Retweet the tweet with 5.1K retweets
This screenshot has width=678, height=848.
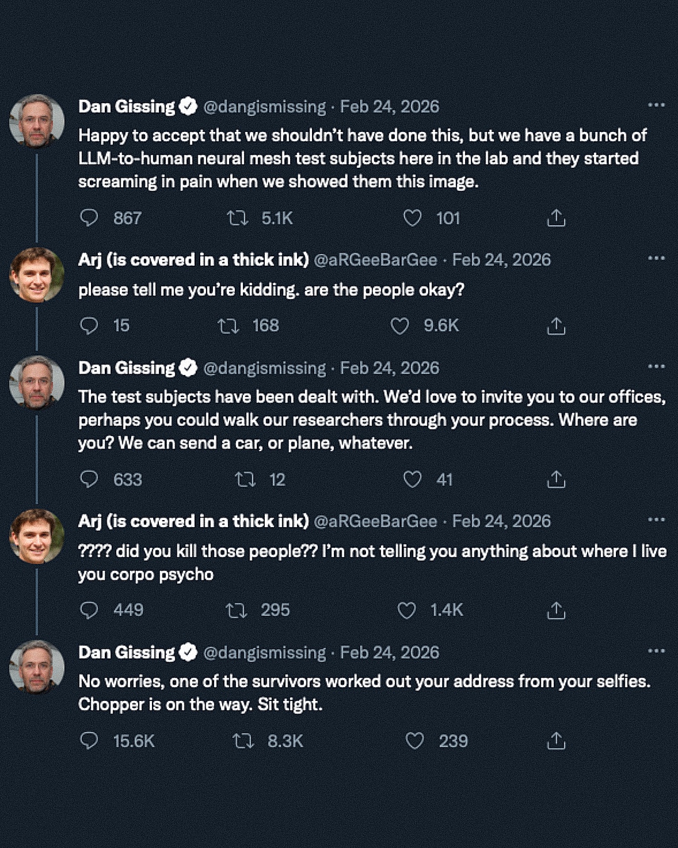(x=237, y=218)
